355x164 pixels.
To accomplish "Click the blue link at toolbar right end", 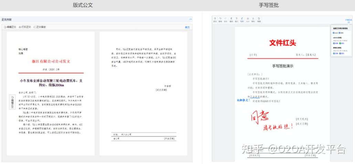I will 187,27.
